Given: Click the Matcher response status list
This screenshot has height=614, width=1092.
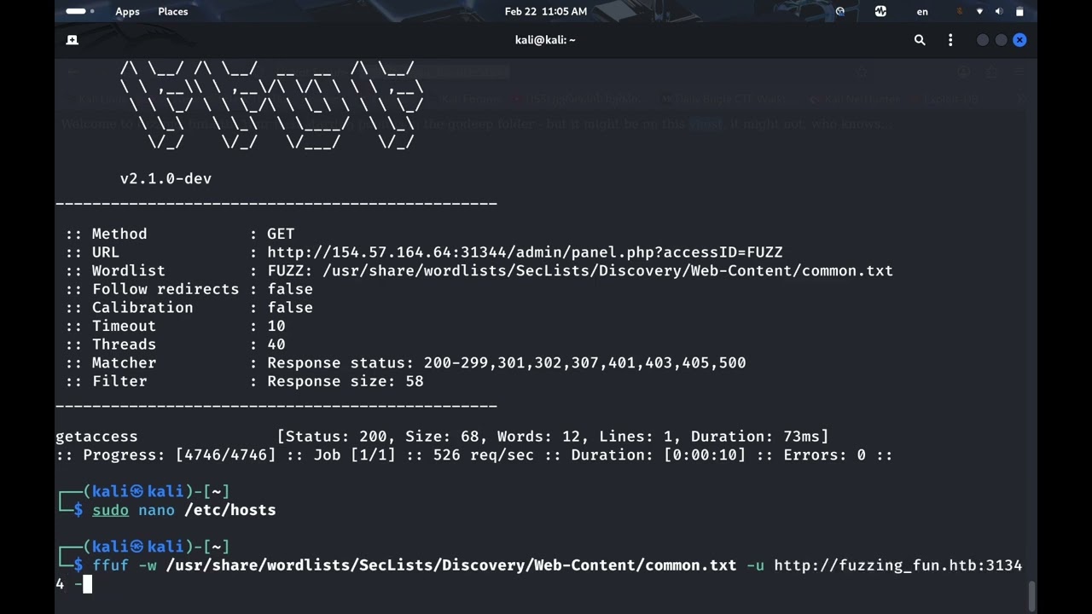Looking at the screenshot, I should 507,362.
